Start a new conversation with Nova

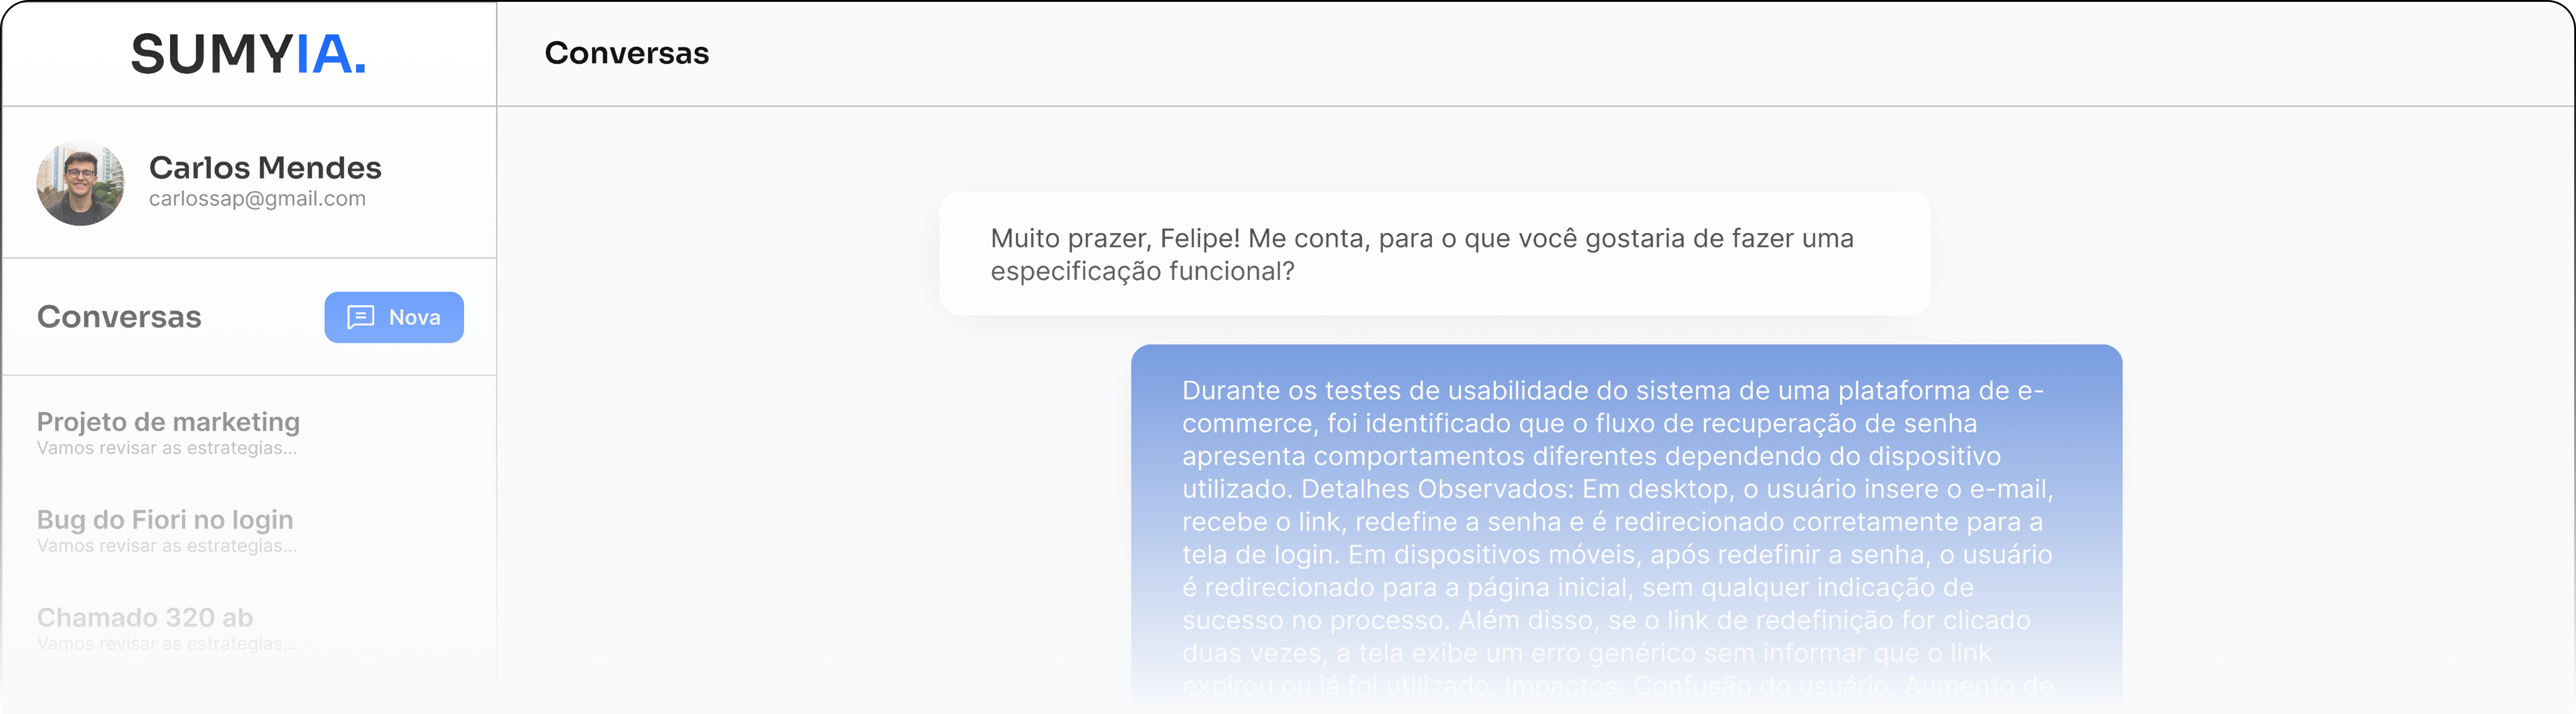394,317
